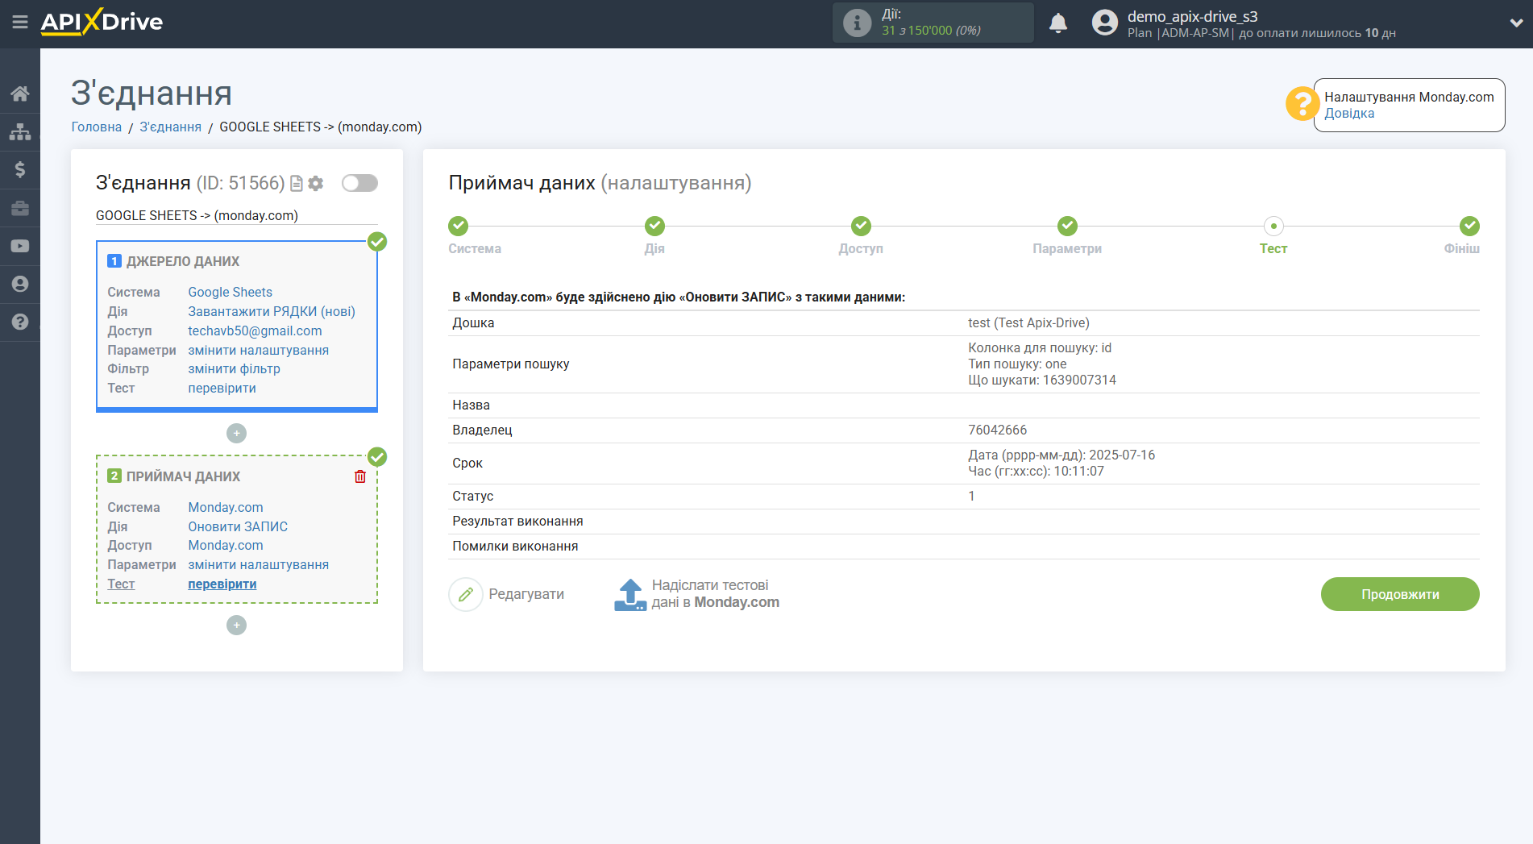Click Що шукати: 1639007314 text
1533x844 pixels.
[x=1042, y=380]
